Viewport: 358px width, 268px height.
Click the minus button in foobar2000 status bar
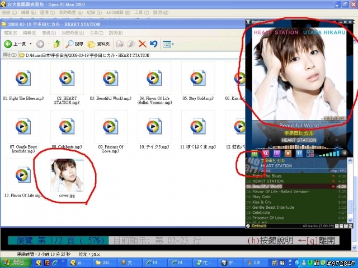coord(341,226)
